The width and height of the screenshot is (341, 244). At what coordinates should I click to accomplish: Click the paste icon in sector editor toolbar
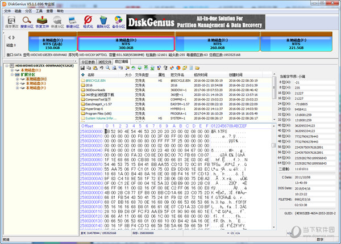95,68
